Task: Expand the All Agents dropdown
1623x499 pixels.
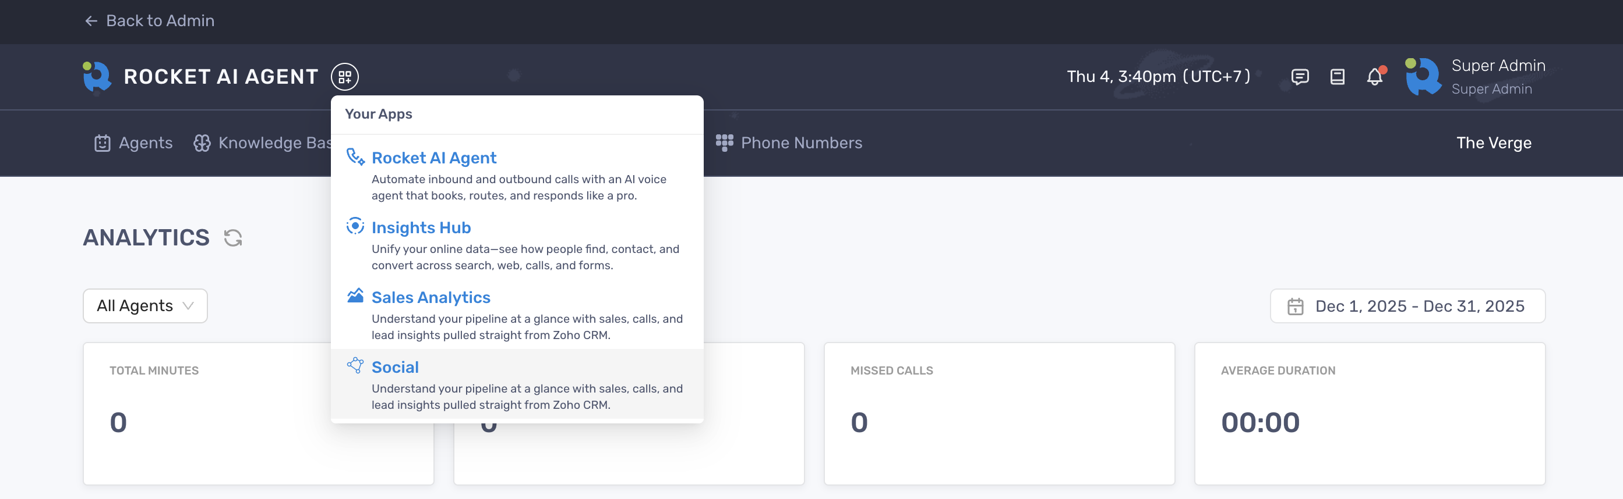Action: tap(145, 306)
